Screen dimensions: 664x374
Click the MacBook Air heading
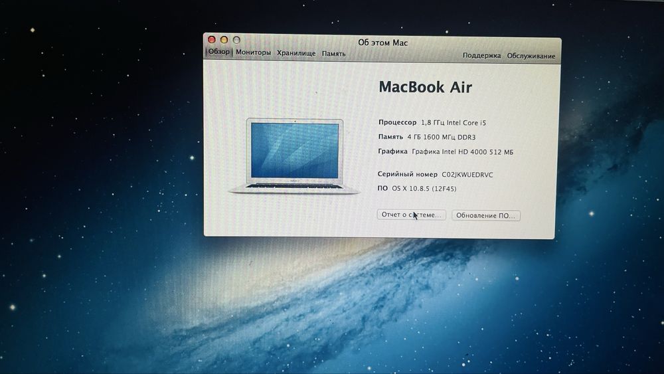pos(425,87)
